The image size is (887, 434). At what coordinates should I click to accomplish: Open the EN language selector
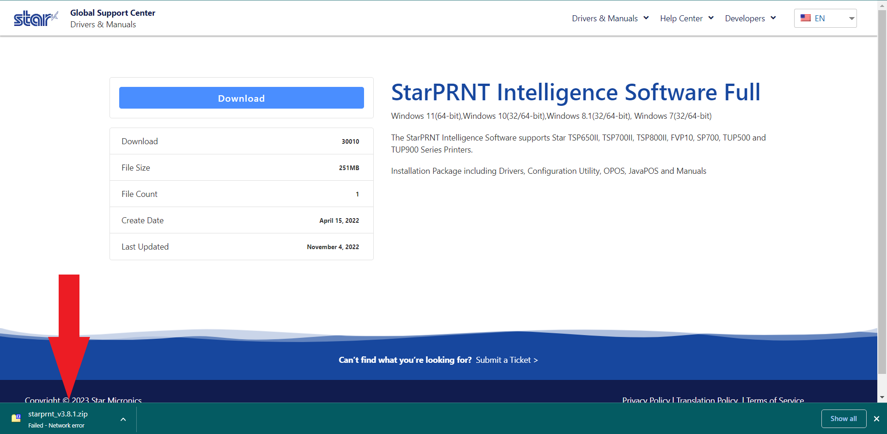[x=825, y=18]
